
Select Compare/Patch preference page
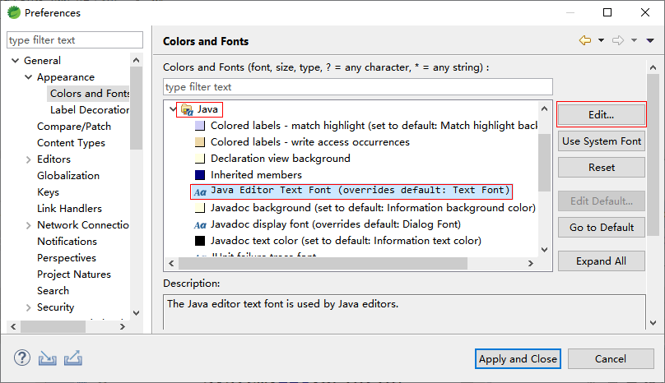tap(74, 127)
